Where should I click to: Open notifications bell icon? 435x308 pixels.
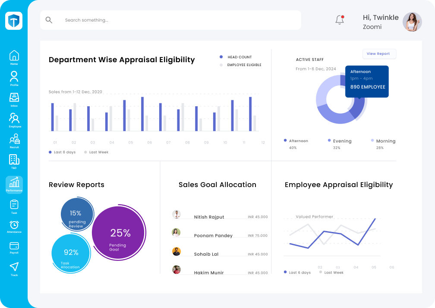[340, 20]
